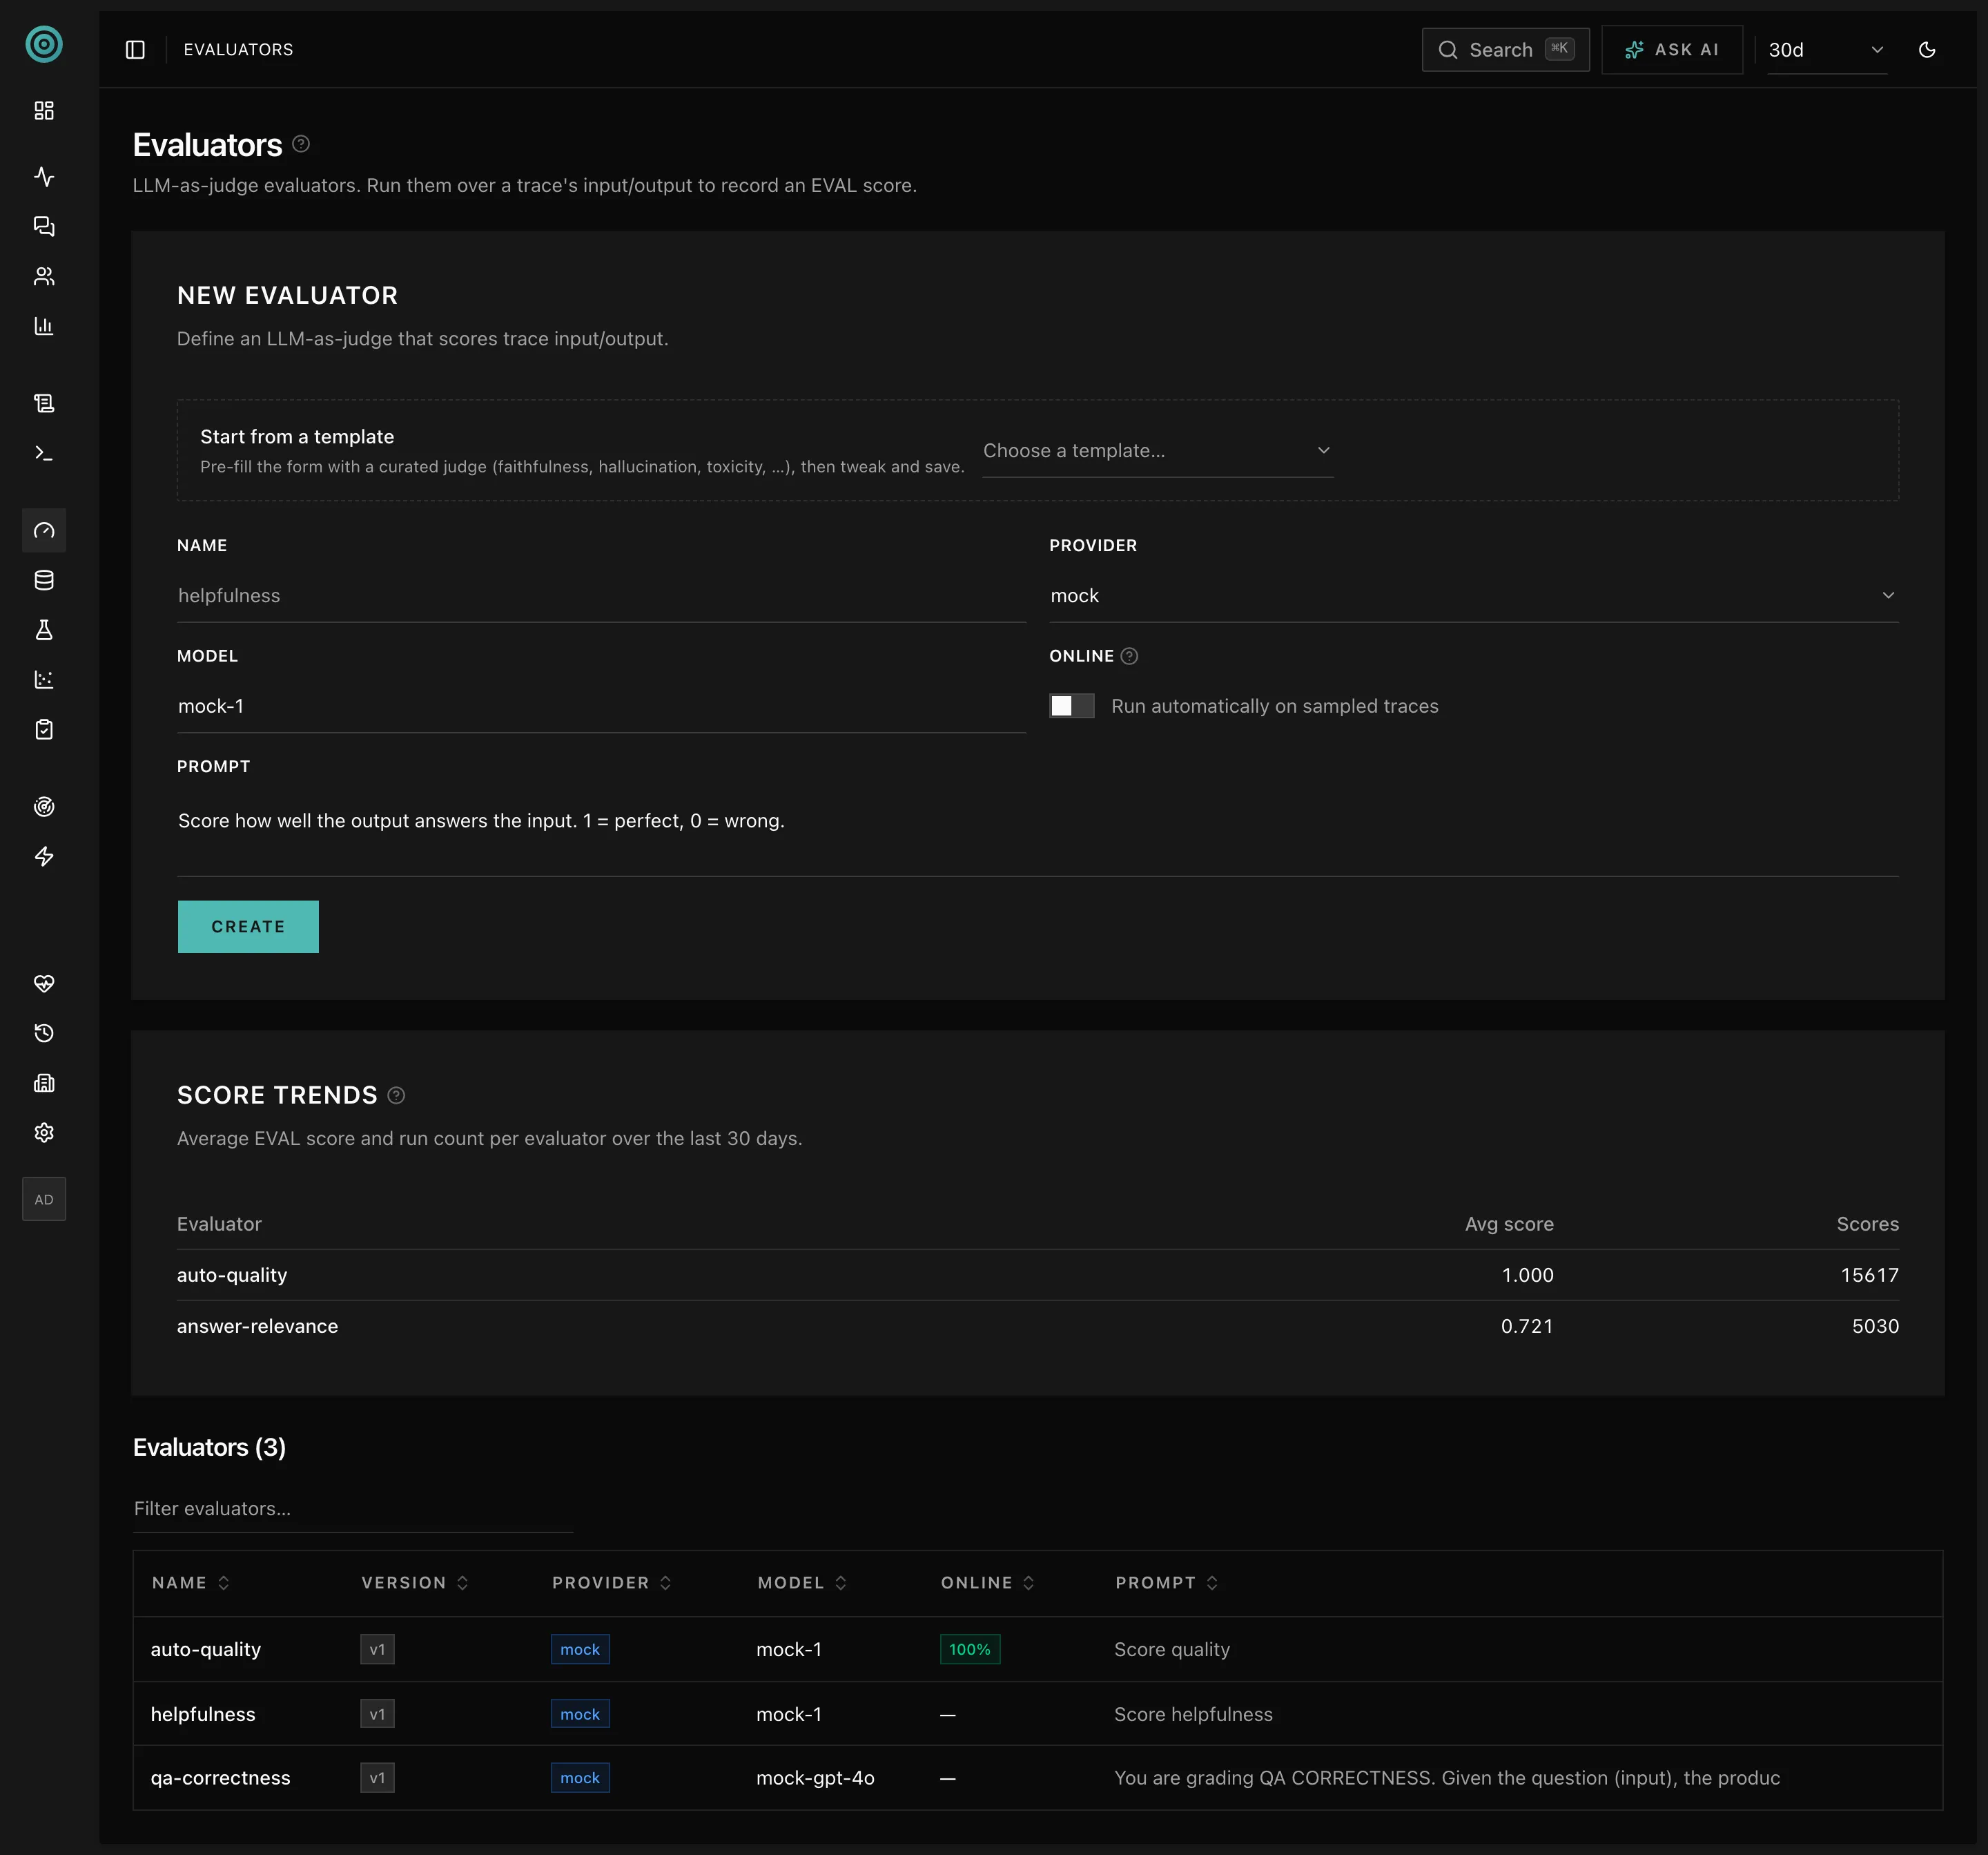Click the v1 version badge for qa-correctness
Image resolution: width=1988 pixels, height=1855 pixels.
pos(377,1778)
